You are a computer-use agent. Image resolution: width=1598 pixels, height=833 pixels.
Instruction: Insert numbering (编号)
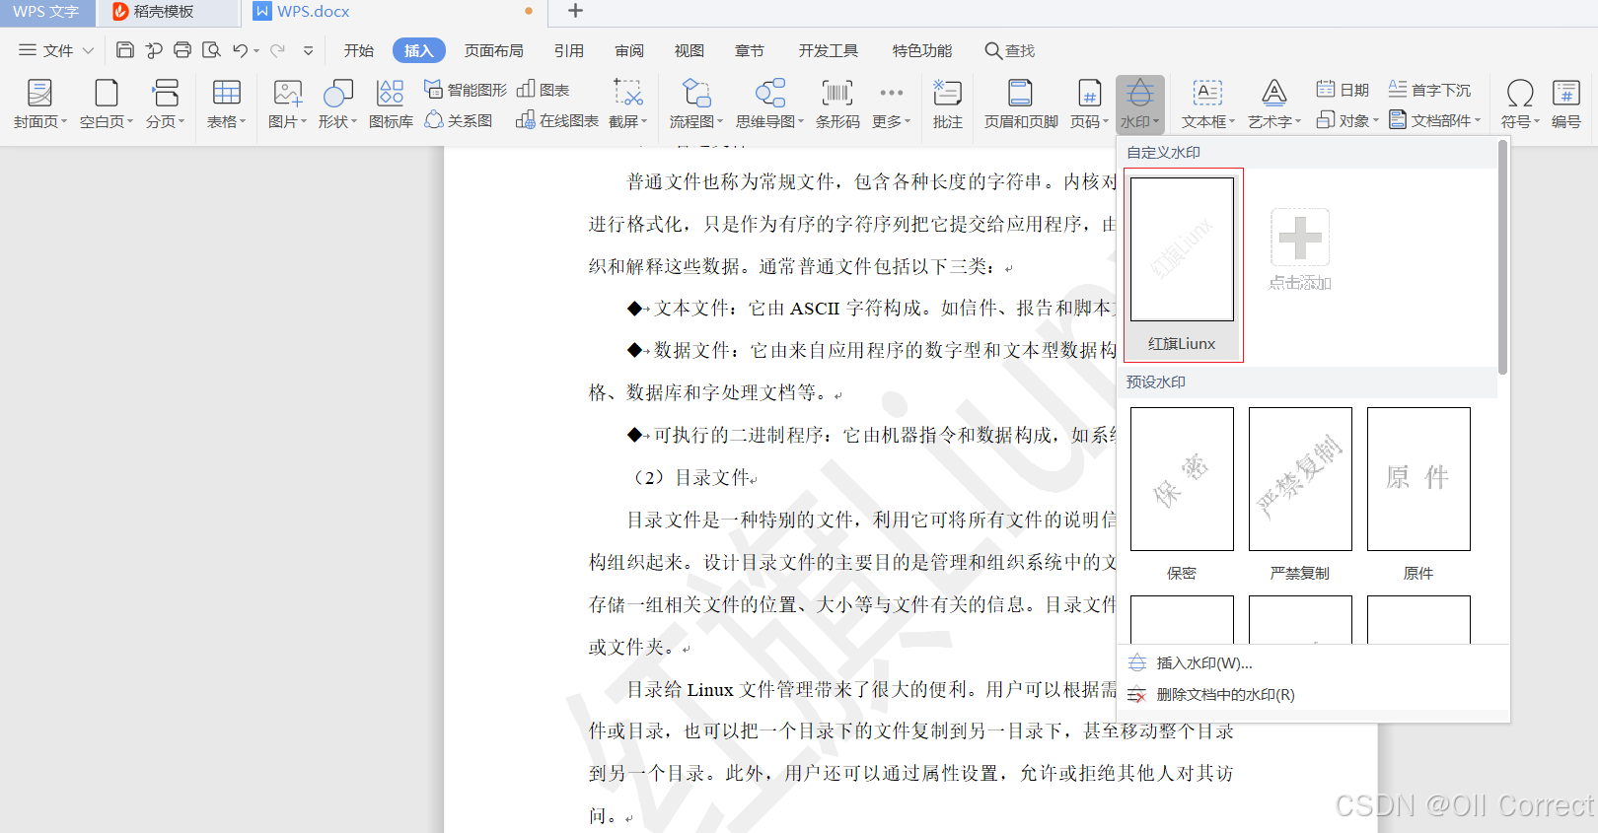[1566, 104]
